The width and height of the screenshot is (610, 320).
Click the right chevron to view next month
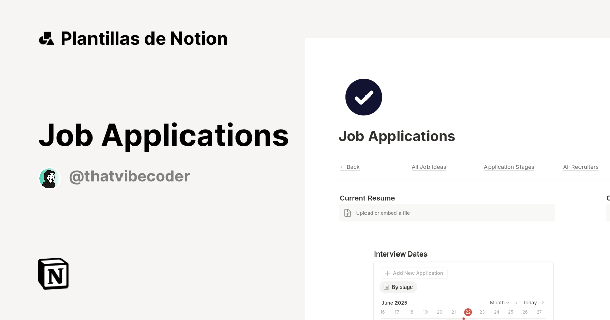(543, 302)
